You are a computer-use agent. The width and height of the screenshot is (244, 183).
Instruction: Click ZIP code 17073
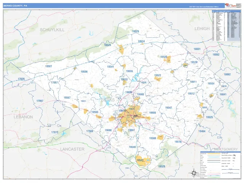[x=55, y=132]
